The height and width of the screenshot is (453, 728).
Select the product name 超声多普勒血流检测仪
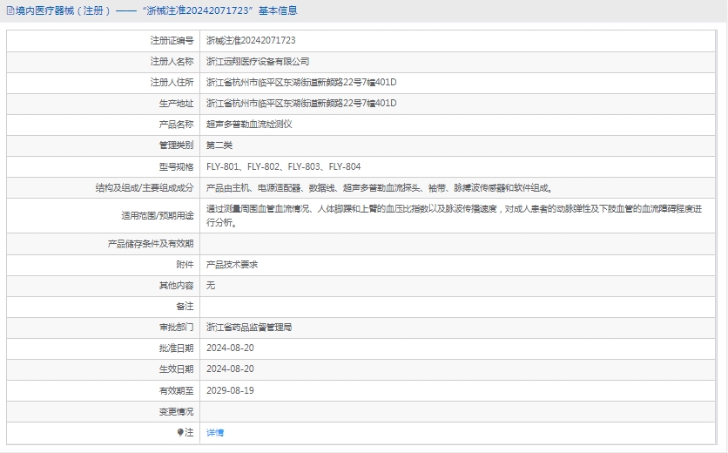pos(249,125)
